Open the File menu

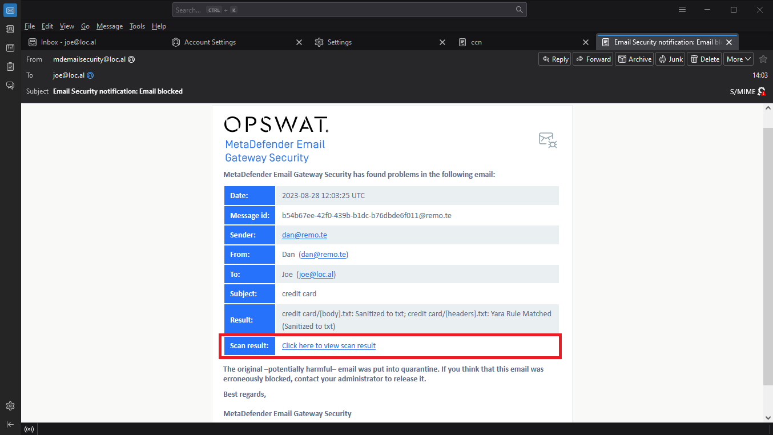(x=30, y=26)
